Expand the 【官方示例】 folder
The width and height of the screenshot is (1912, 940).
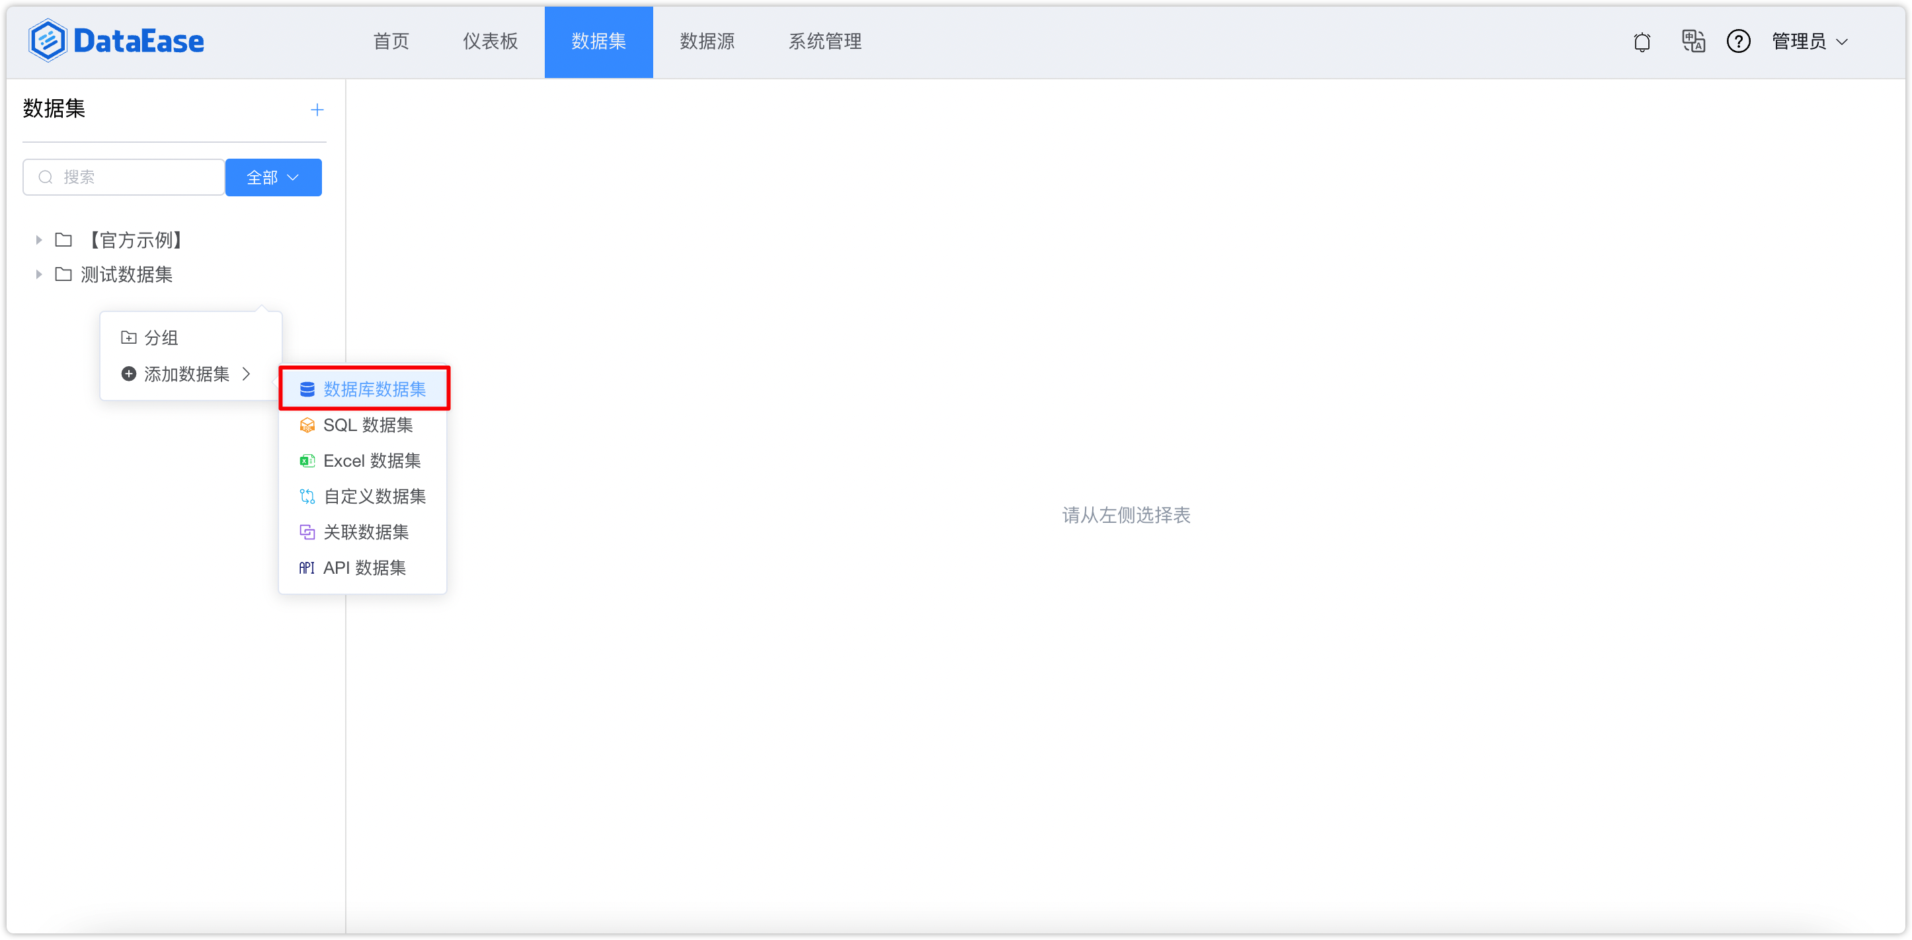point(38,240)
